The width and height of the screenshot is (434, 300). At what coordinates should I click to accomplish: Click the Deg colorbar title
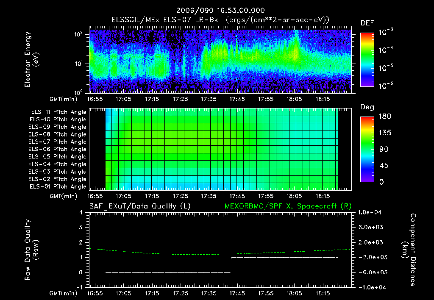click(x=367, y=107)
